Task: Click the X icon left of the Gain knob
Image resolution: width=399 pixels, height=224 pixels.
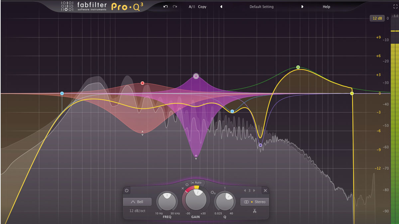Action: coord(183,188)
